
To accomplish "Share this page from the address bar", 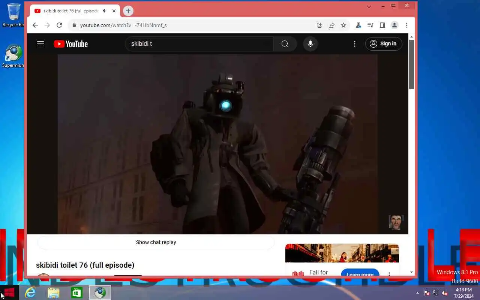I will [x=331, y=25].
